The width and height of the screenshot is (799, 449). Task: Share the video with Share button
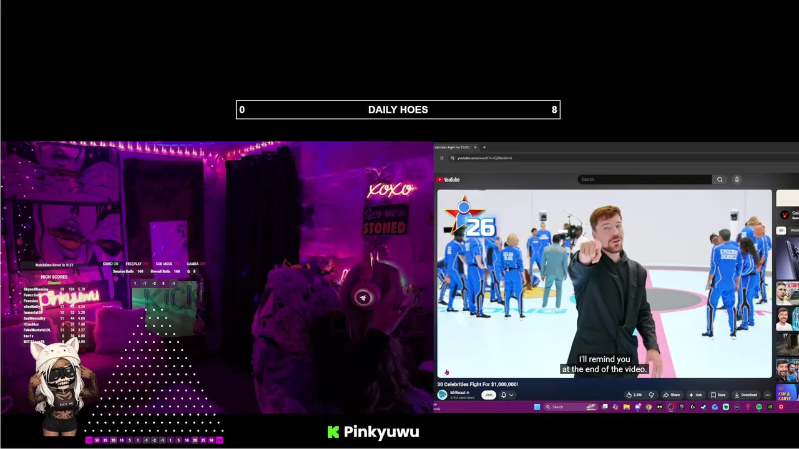[x=672, y=395]
